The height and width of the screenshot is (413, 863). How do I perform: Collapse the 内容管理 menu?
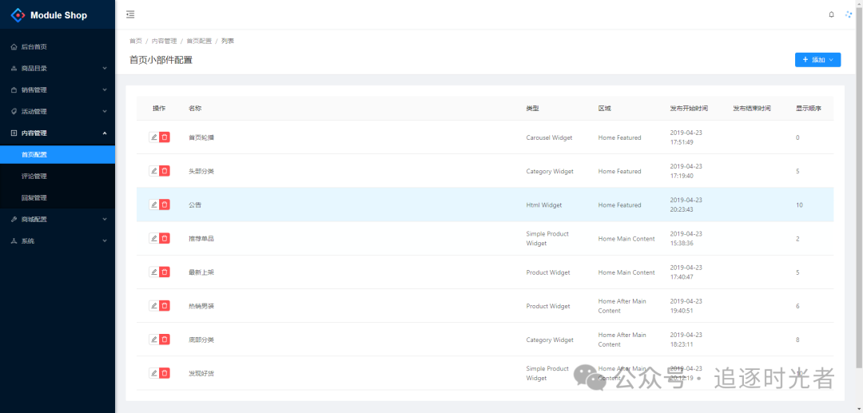(x=58, y=133)
